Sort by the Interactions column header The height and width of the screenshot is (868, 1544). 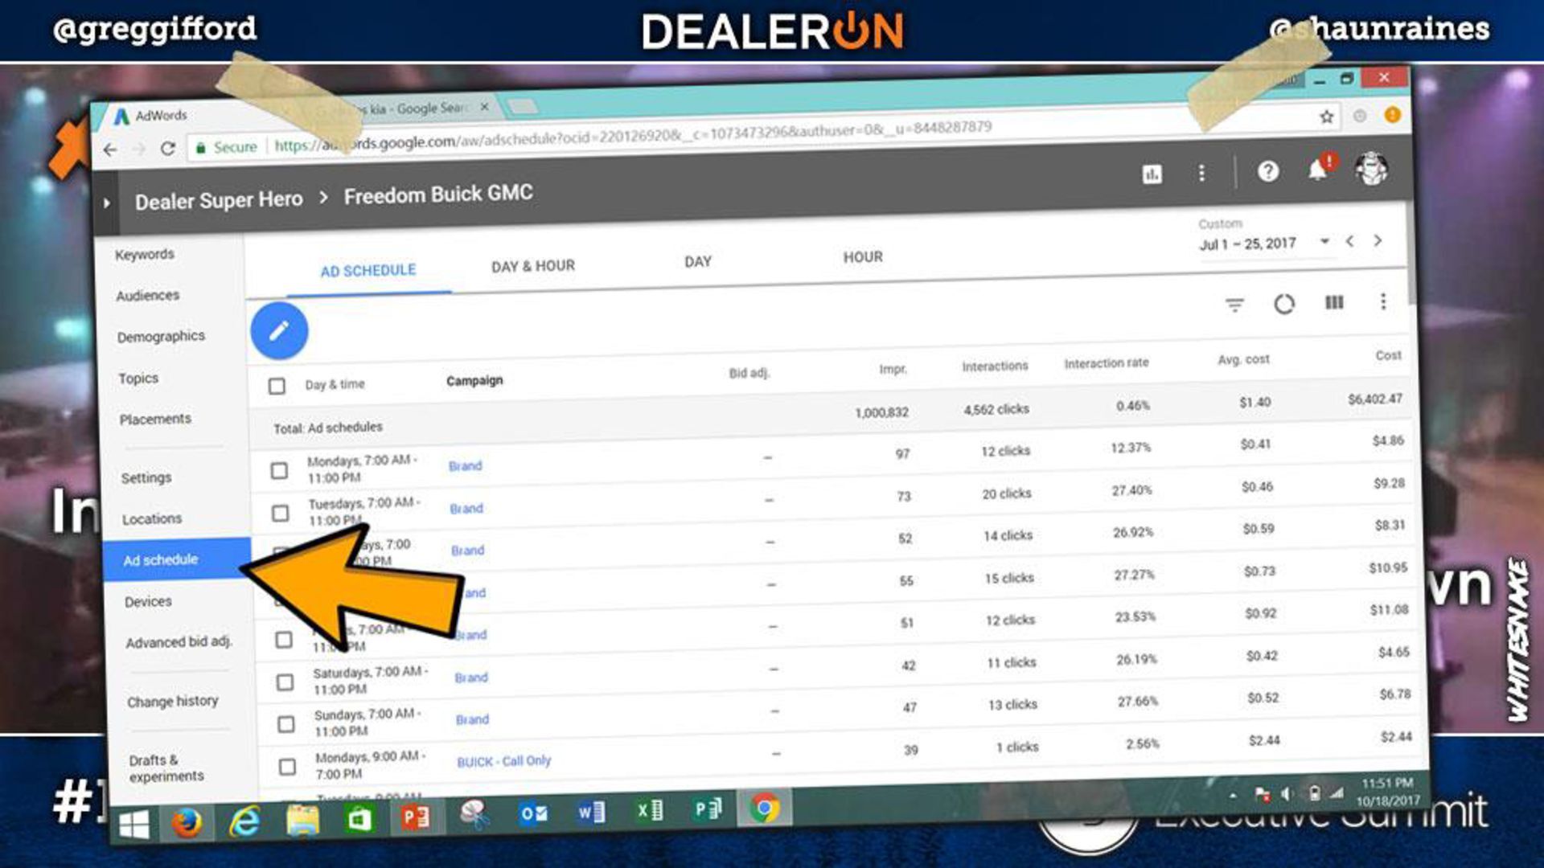[x=995, y=366]
